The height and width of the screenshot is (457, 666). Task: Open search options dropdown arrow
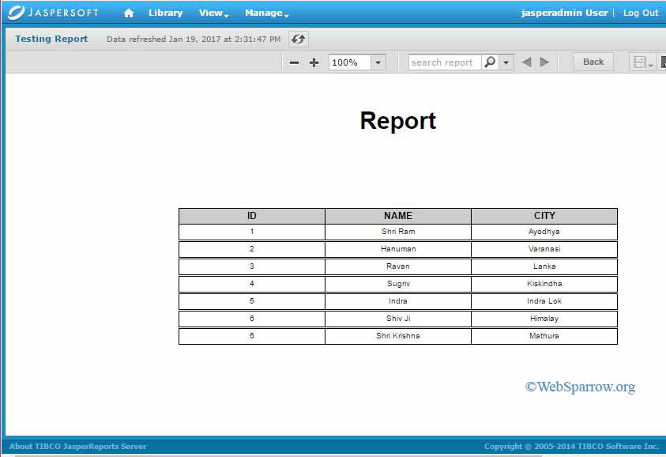506,62
